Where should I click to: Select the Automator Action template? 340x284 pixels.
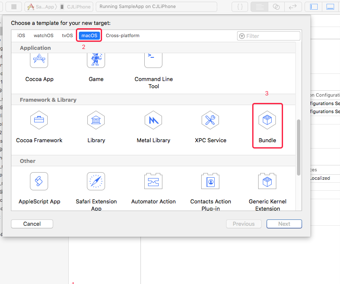pyautogui.click(x=153, y=188)
